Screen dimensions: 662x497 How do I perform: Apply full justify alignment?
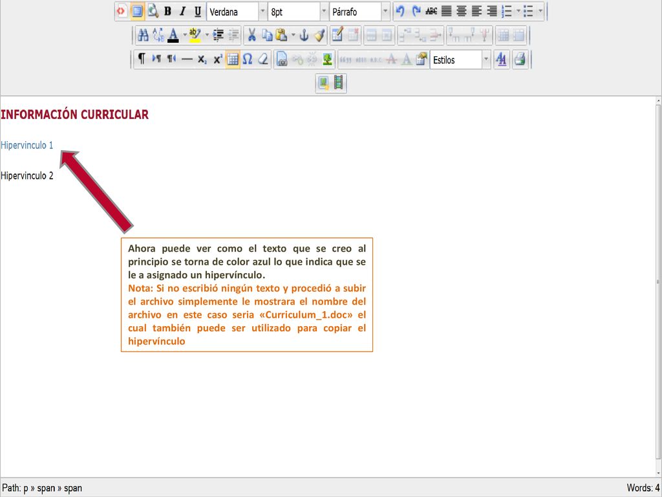pyautogui.click(x=446, y=12)
